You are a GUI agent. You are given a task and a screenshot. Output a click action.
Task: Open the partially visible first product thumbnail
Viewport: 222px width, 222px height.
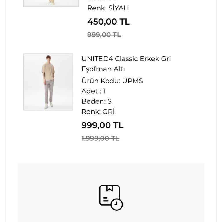(51, 3)
